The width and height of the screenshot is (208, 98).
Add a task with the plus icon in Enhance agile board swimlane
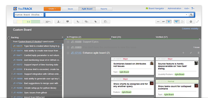[183, 53]
